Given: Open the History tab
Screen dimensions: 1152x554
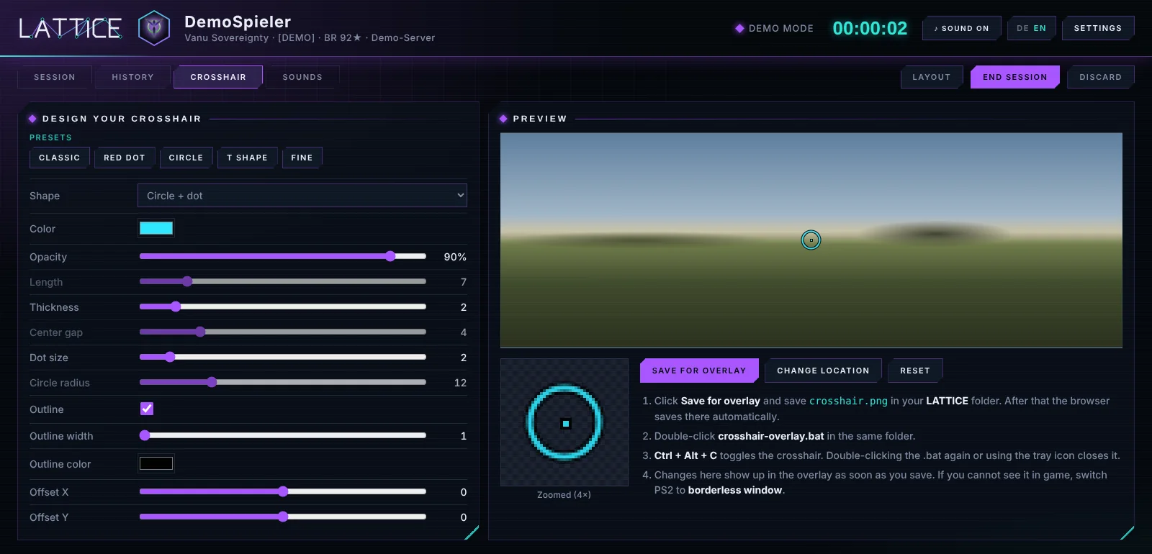Looking at the screenshot, I should tap(133, 77).
